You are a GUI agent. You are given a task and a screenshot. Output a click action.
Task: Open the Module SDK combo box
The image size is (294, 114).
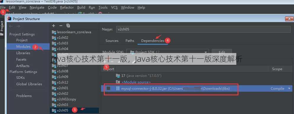168,52
